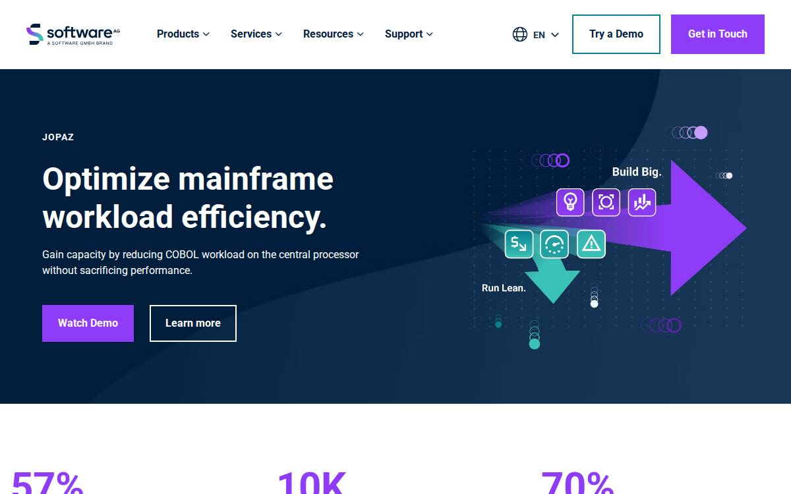
Task: Click the dollar reduction icon in hero graphic
Action: [519, 244]
